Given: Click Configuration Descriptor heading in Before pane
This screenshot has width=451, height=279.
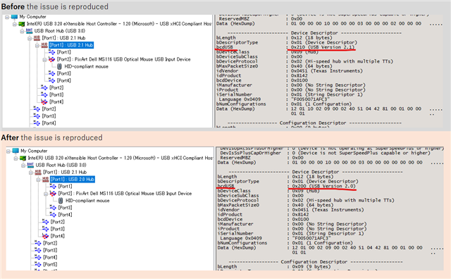Looking at the screenshot, I should (313, 123).
